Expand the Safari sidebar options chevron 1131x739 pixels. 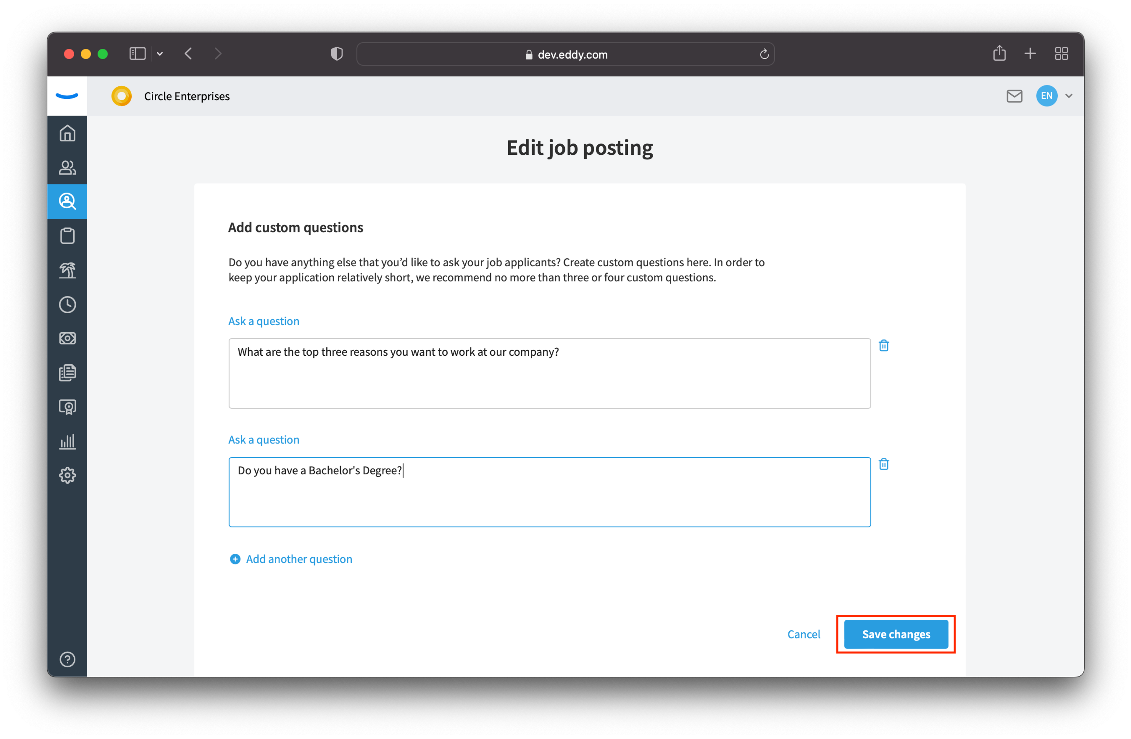[x=160, y=54]
